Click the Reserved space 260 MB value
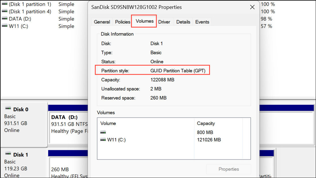This screenshot has height=178, width=316. coord(158,98)
